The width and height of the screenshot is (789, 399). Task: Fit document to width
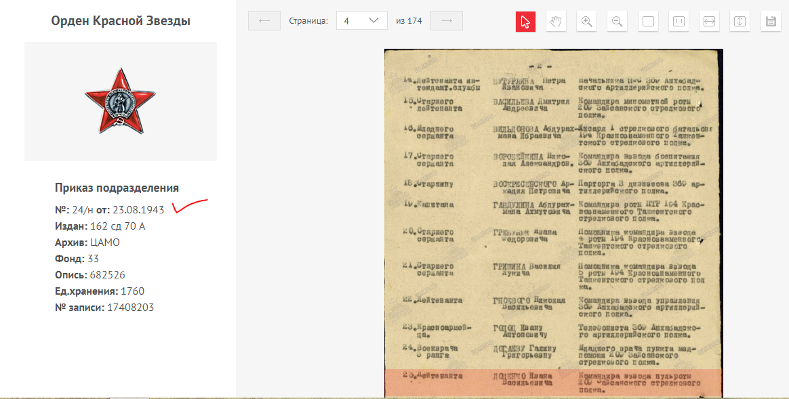tap(710, 21)
